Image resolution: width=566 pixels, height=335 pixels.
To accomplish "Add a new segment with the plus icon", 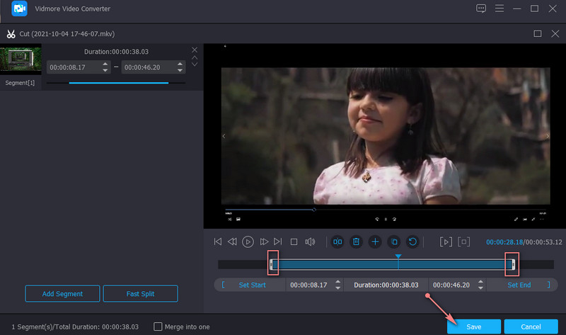I will (375, 242).
